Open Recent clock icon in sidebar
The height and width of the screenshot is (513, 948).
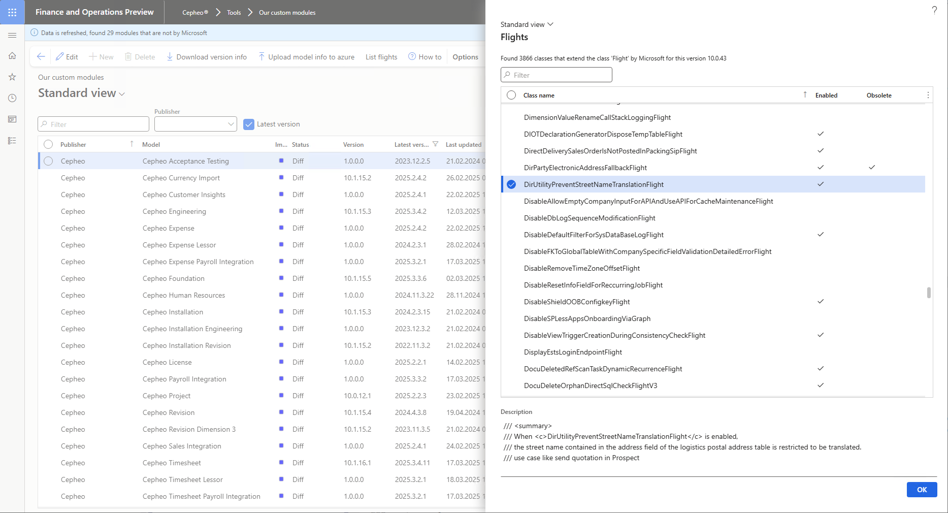tap(12, 98)
